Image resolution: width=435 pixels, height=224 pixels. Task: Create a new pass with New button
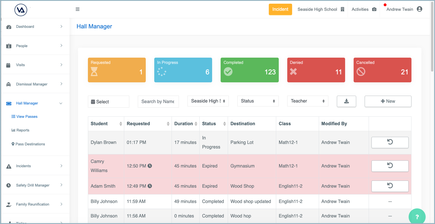[388, 101]
